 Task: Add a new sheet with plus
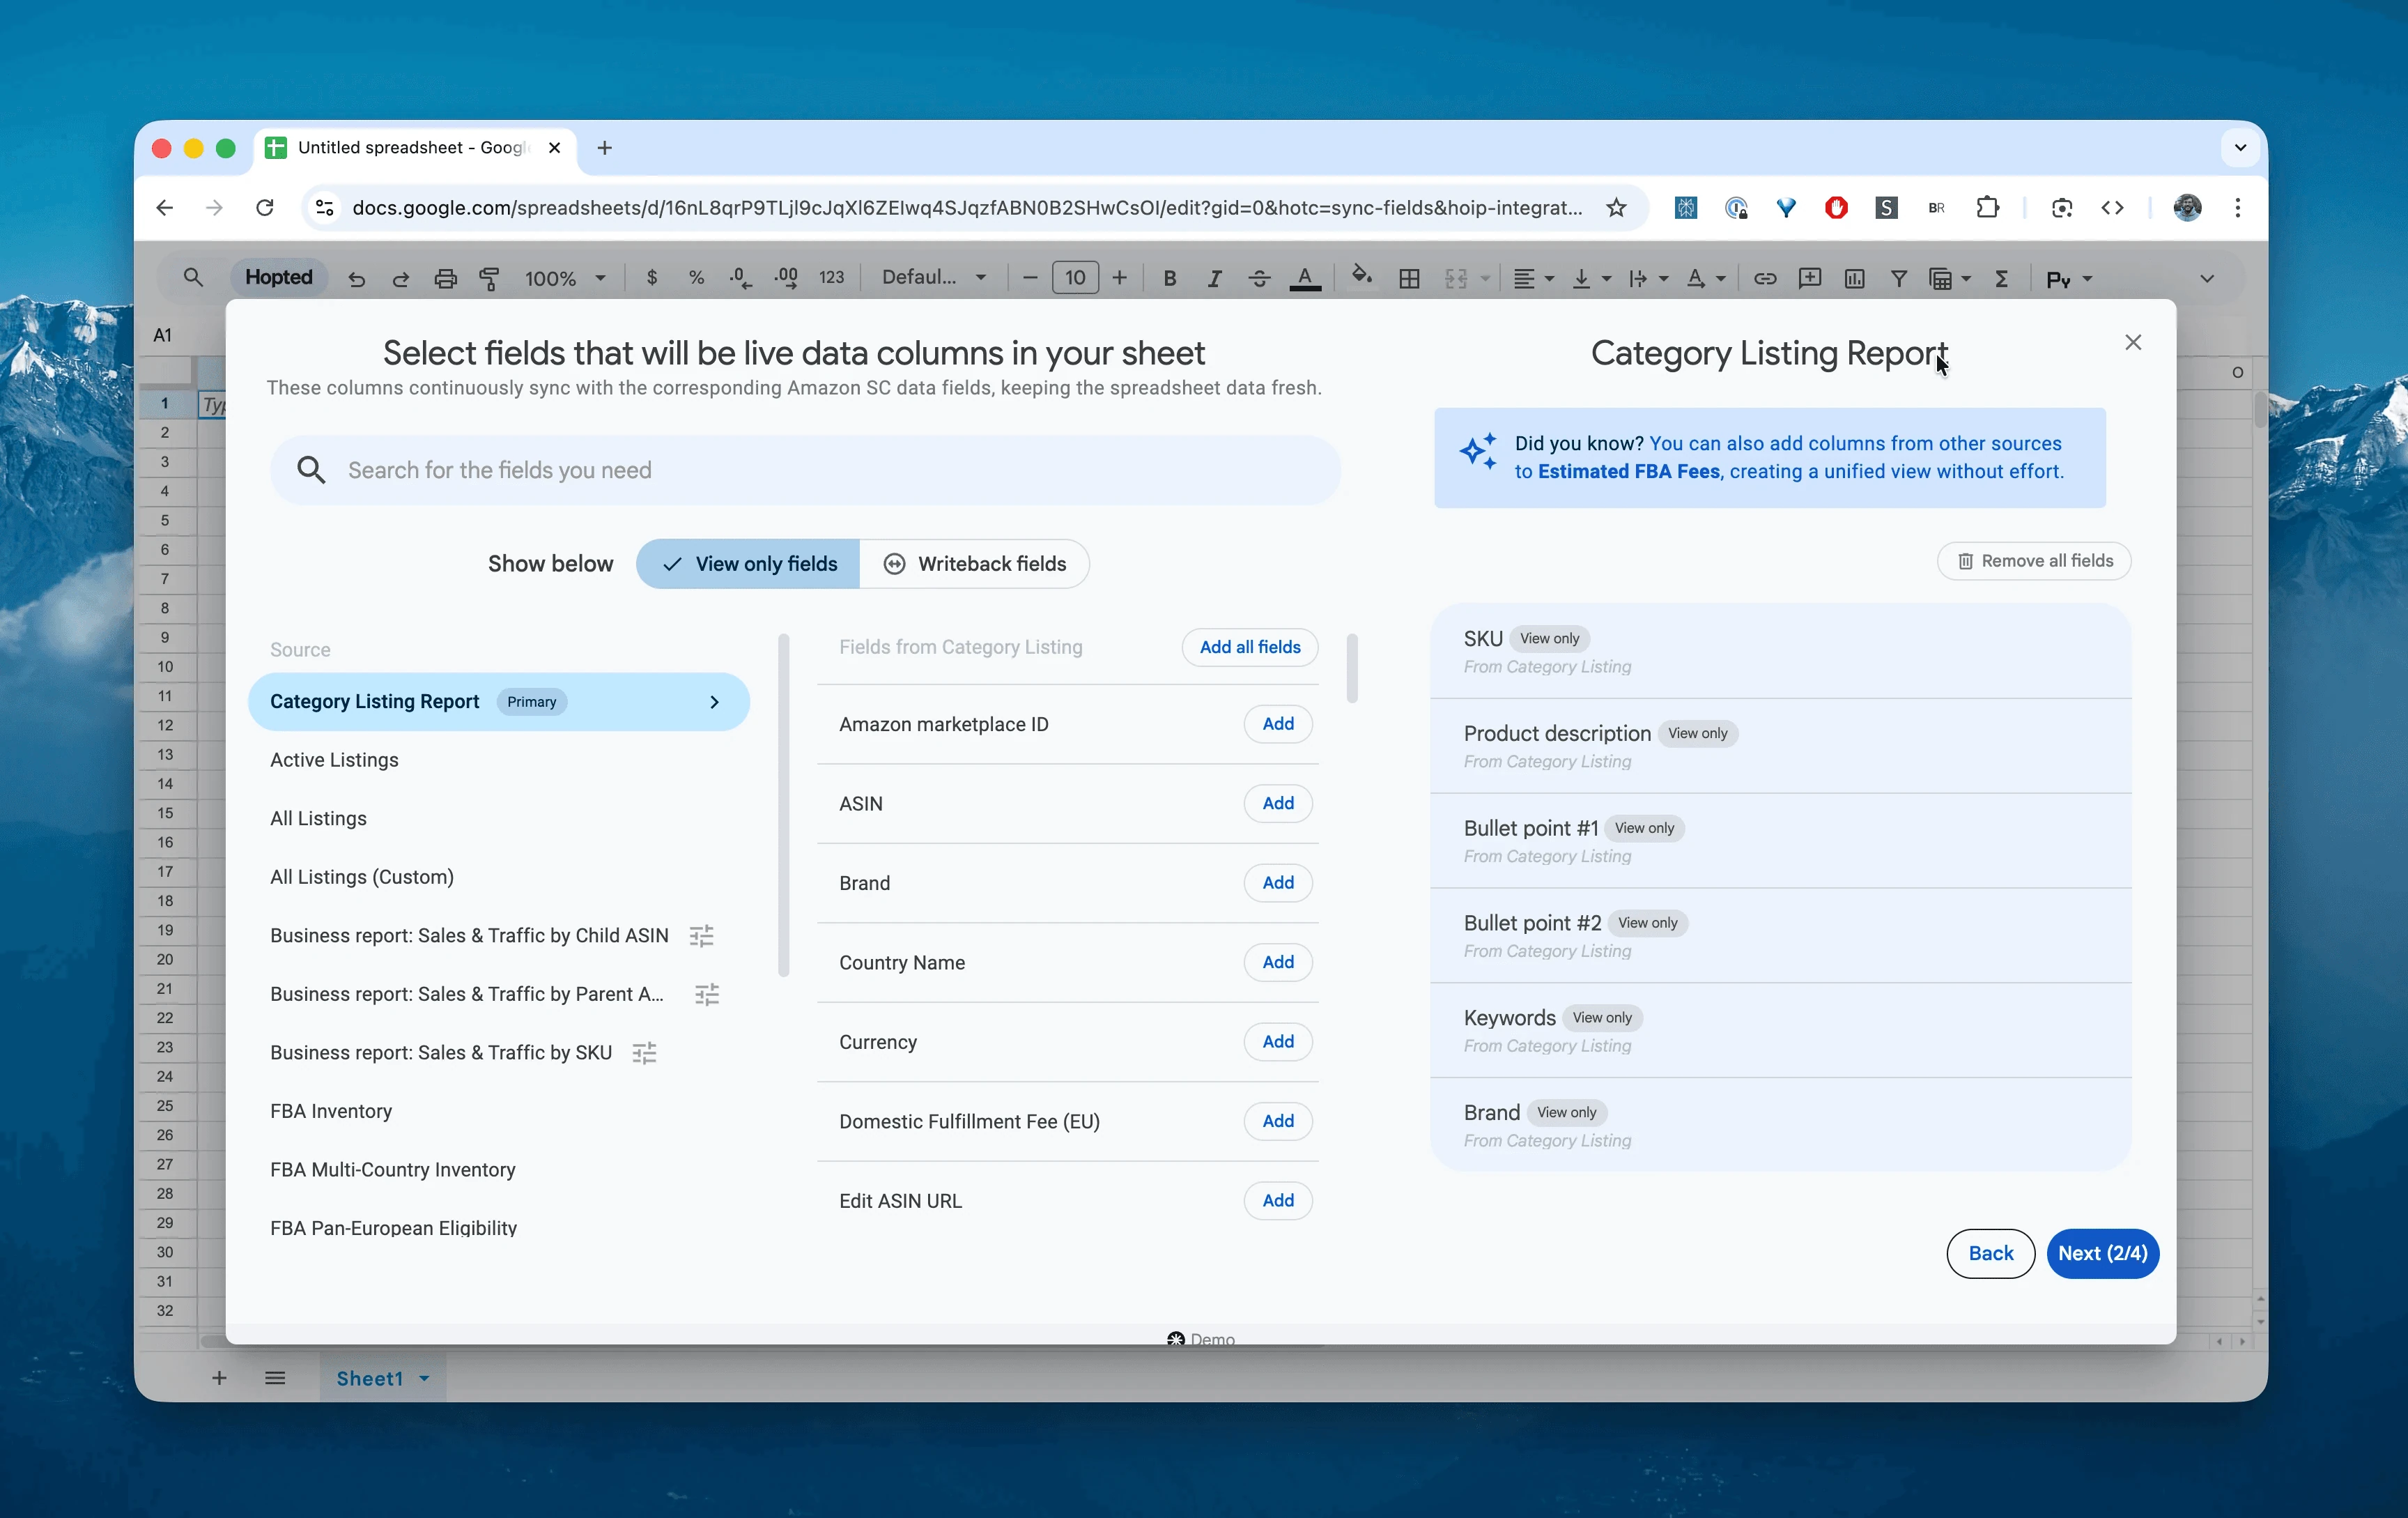[219, 1378]
